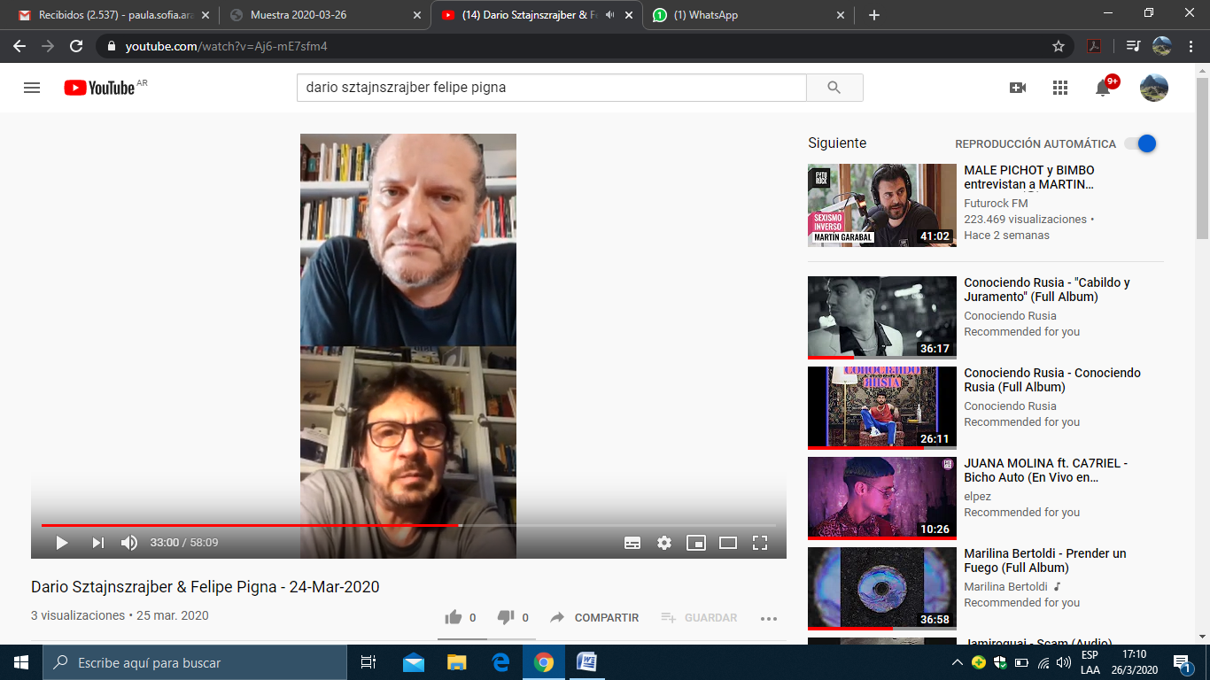Open the YouTube hamburger guide menu
1210x680 pixels.
click(x=32, y=88)
